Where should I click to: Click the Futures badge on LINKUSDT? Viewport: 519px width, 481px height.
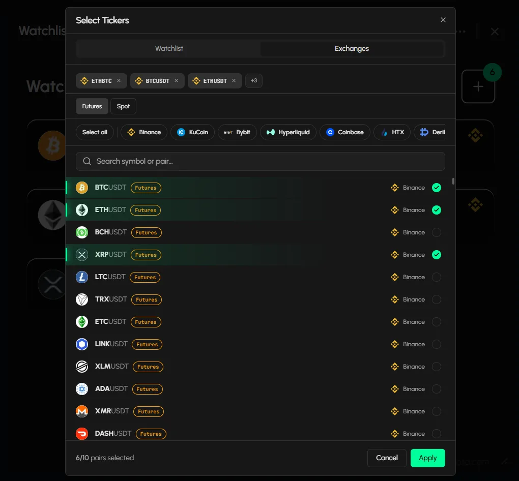coord(147,344)
